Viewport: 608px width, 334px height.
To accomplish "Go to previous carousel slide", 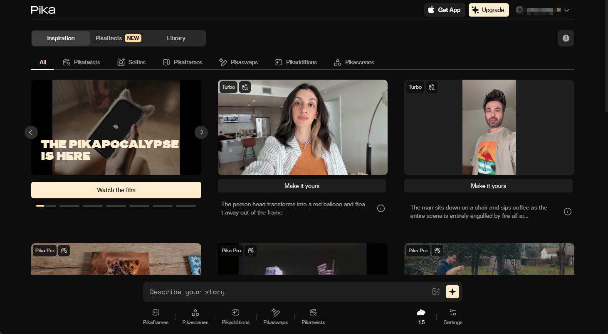I will [x=31, y=132].
